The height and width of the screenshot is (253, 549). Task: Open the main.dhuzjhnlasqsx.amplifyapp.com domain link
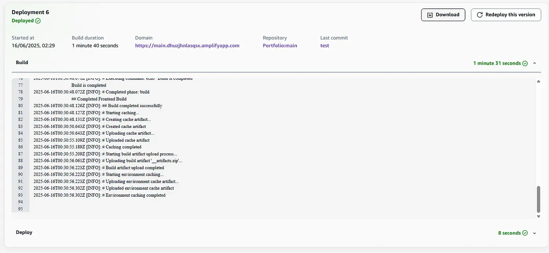pos(187,45)
